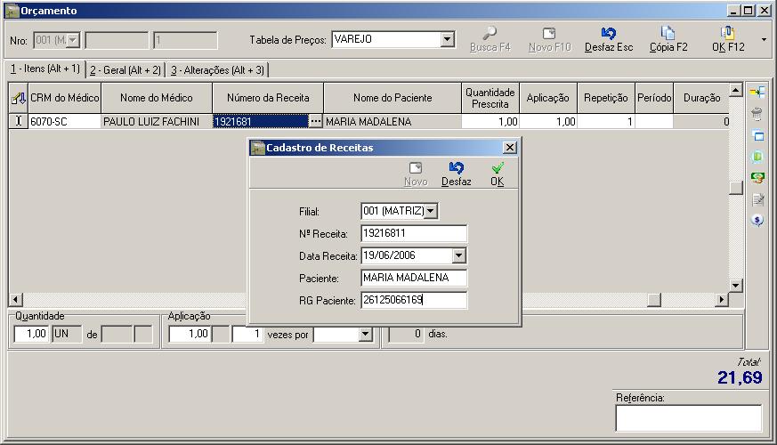
Task: Click the CRM do Médico column header
Action: coord(64,98)
